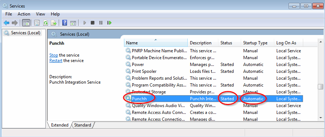
Task: Open the Help menu
Action: point(55,14)
